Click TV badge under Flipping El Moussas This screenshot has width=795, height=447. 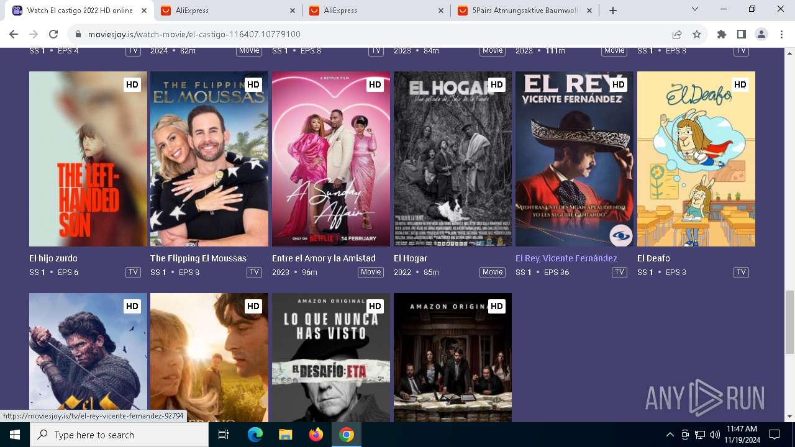[x=254, y=273]
